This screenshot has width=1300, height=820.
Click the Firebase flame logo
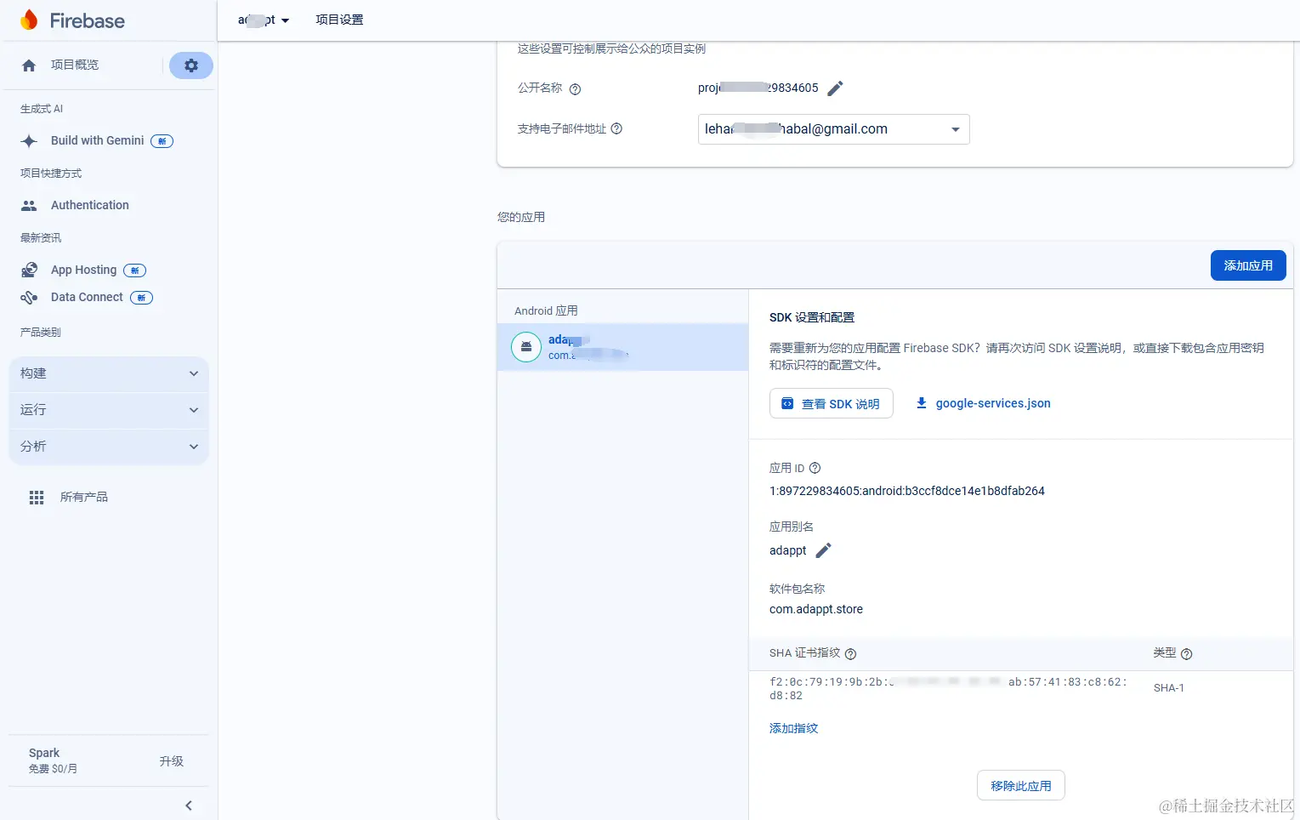click(x=29, y=20)
